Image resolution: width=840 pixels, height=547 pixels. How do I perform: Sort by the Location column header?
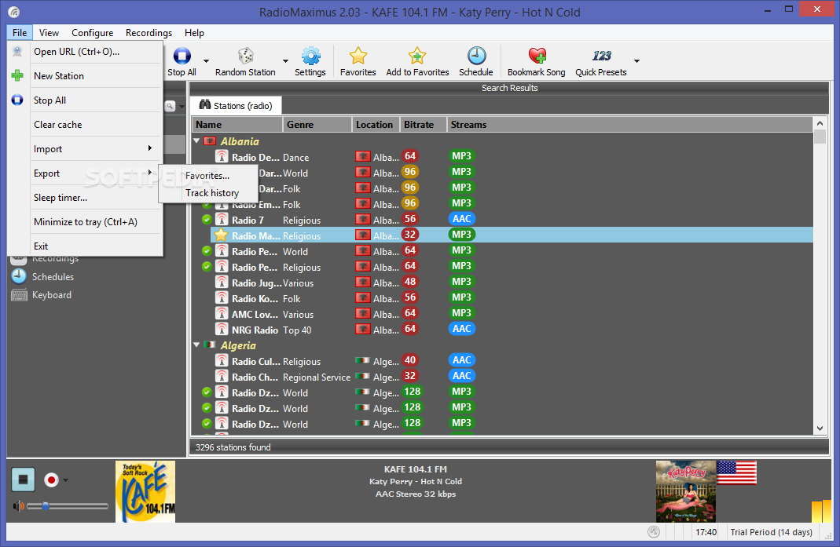376,124
